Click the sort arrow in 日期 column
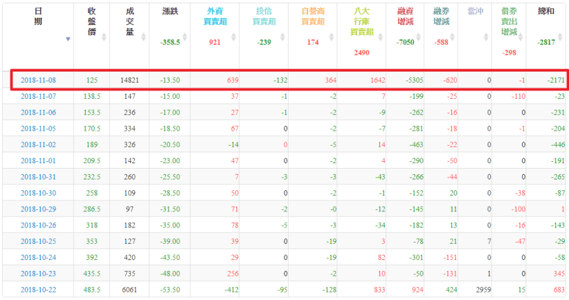This screenshot has width=569, height=300. (68, 39)
